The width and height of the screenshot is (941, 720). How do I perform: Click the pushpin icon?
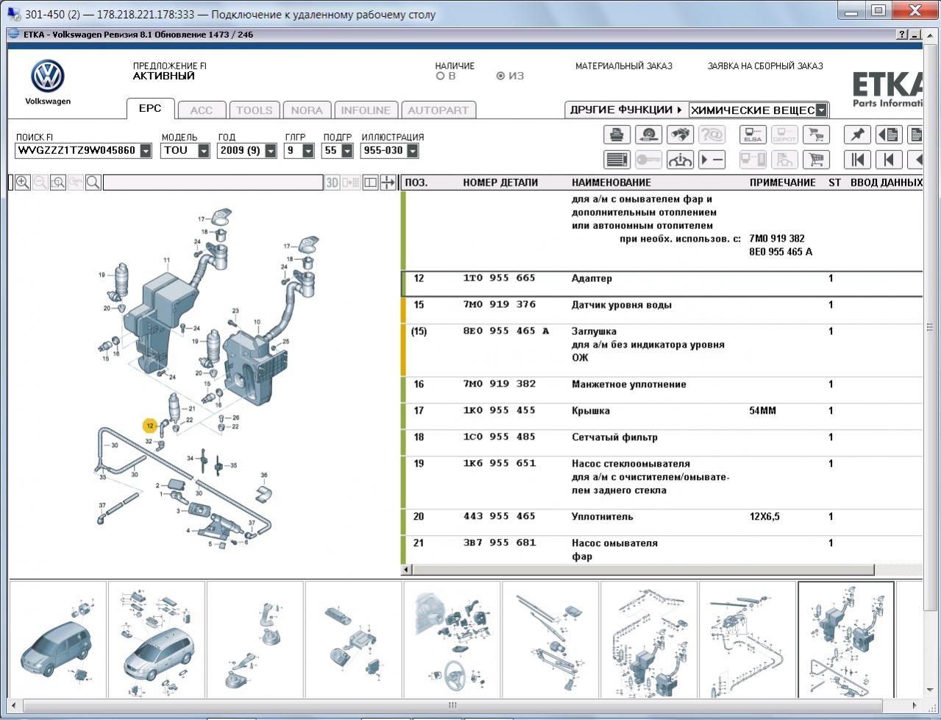(857, 135)
